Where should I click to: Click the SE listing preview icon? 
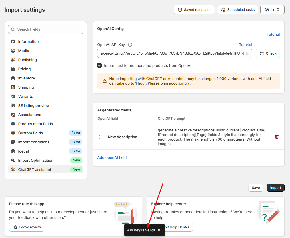coord(13,106)
